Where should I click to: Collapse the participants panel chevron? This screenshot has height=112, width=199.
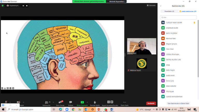(x=161, y=6)
